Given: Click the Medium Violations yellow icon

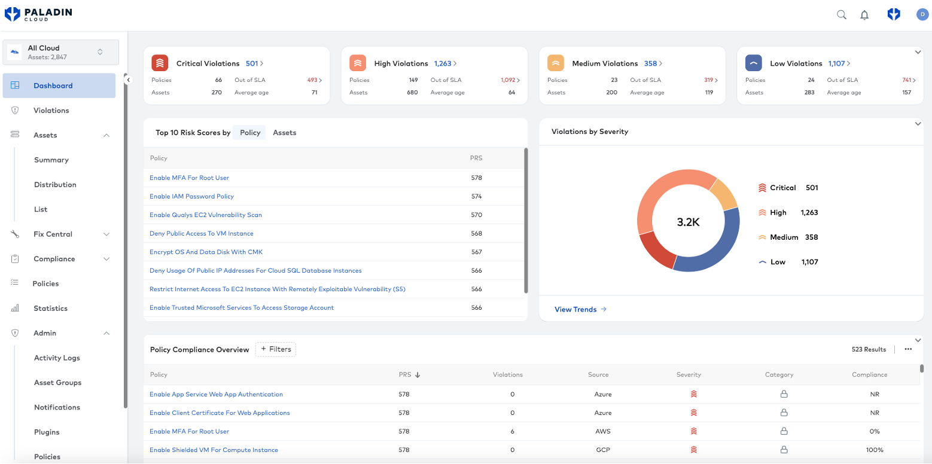Looking at the screenshot, I should click(556, 63).
